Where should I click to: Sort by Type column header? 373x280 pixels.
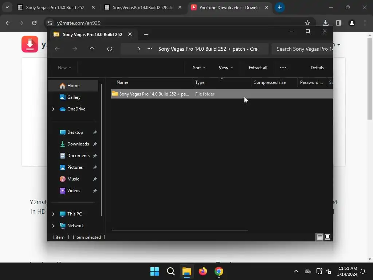coord(222,82)
